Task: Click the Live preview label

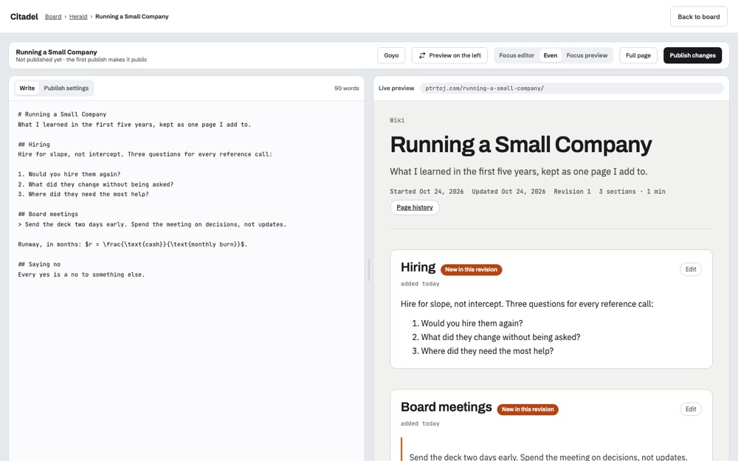Action: tap(396, 88)
